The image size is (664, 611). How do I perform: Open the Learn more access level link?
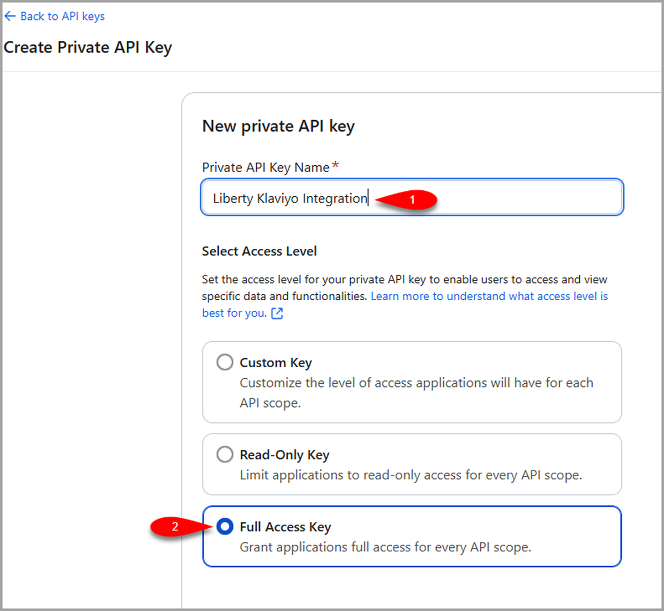coord(489,296)
